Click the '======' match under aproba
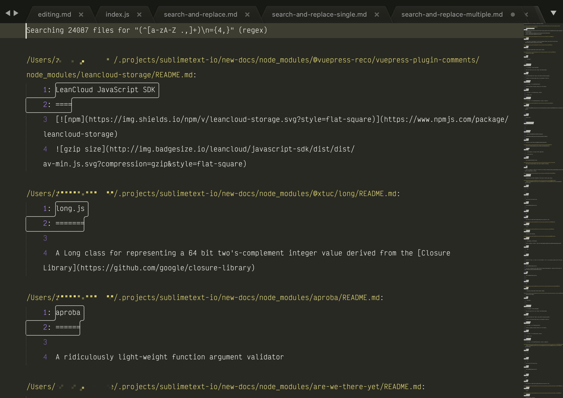 pyautogui.click(x=68, y=327)
